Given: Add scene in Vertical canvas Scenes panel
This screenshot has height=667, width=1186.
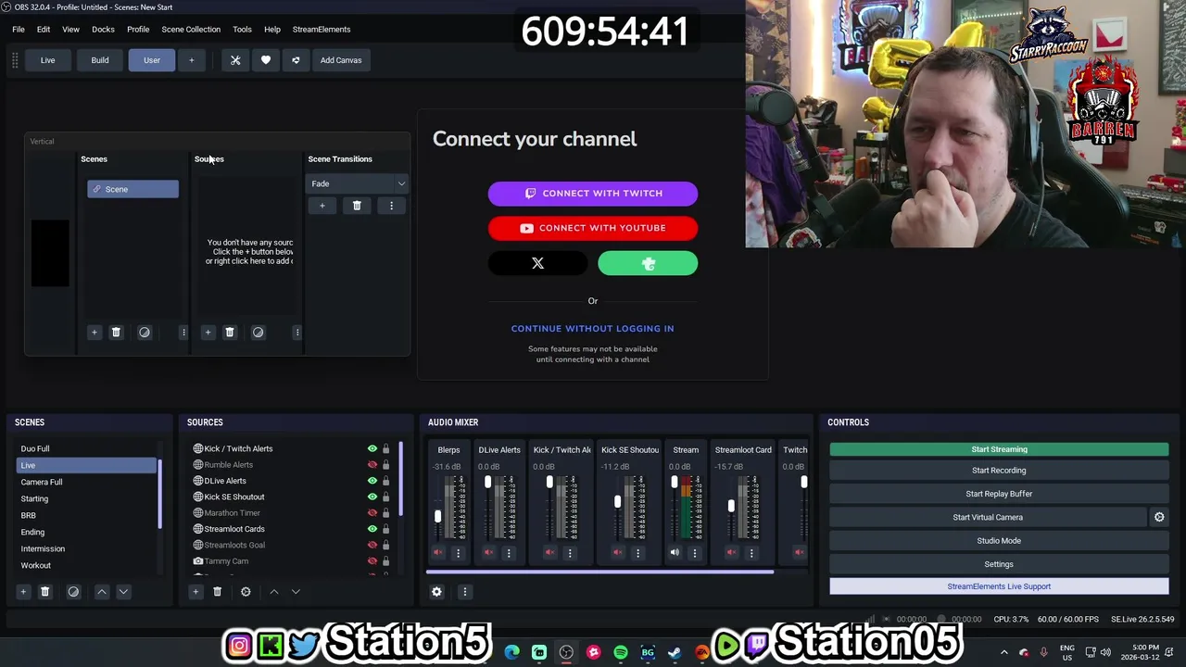Looking at the screenshot, I should tap(94, 332).
